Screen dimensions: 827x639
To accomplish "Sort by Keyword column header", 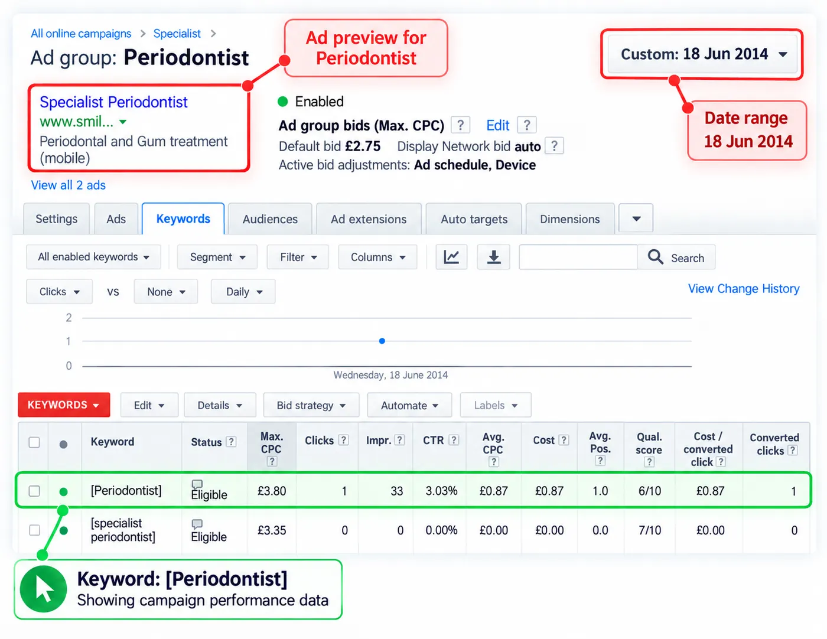I will (112, 442).
